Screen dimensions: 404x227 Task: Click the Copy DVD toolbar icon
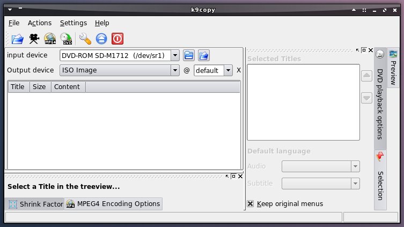pyautogui.click(x=66, y=39)
